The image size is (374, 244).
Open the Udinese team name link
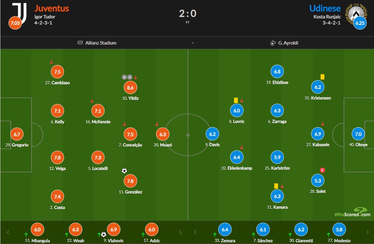click(325, 8)
